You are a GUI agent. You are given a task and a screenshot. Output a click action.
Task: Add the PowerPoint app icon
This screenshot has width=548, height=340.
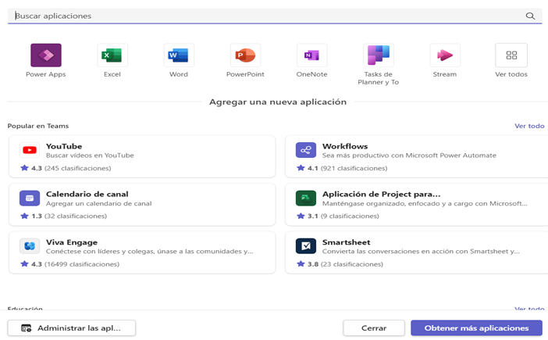(x=245, y=55)
